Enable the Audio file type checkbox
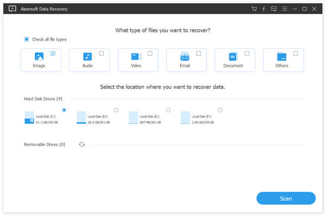 click(102, 54)
